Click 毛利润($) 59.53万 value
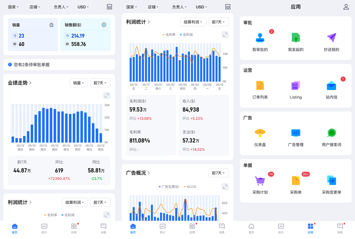This screenshot has height=239, width=355. click(138, 110)
